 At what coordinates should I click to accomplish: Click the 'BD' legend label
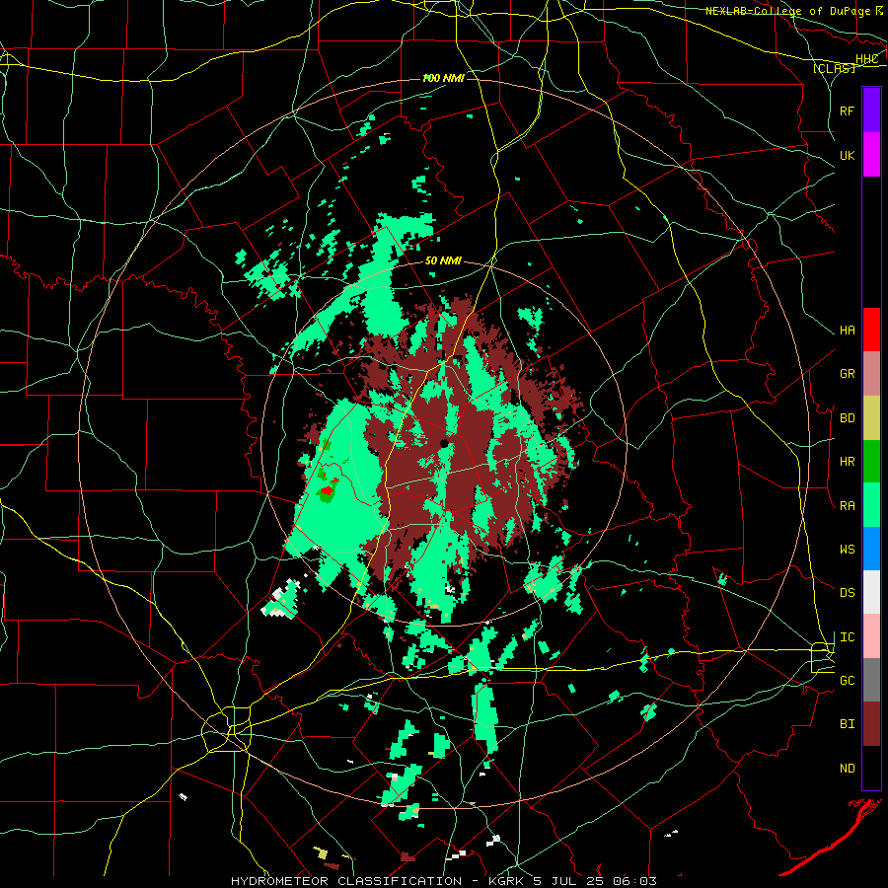tap(847, 417)
